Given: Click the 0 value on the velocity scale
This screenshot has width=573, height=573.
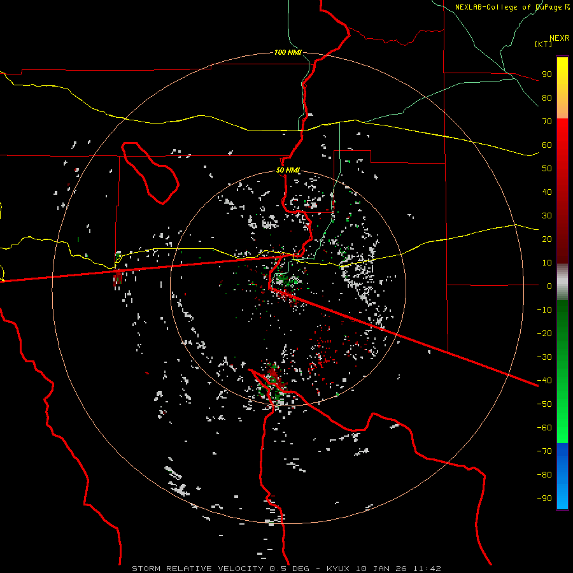Looking at the screenshot, I should pyautogui.click(x=549, y=286).
